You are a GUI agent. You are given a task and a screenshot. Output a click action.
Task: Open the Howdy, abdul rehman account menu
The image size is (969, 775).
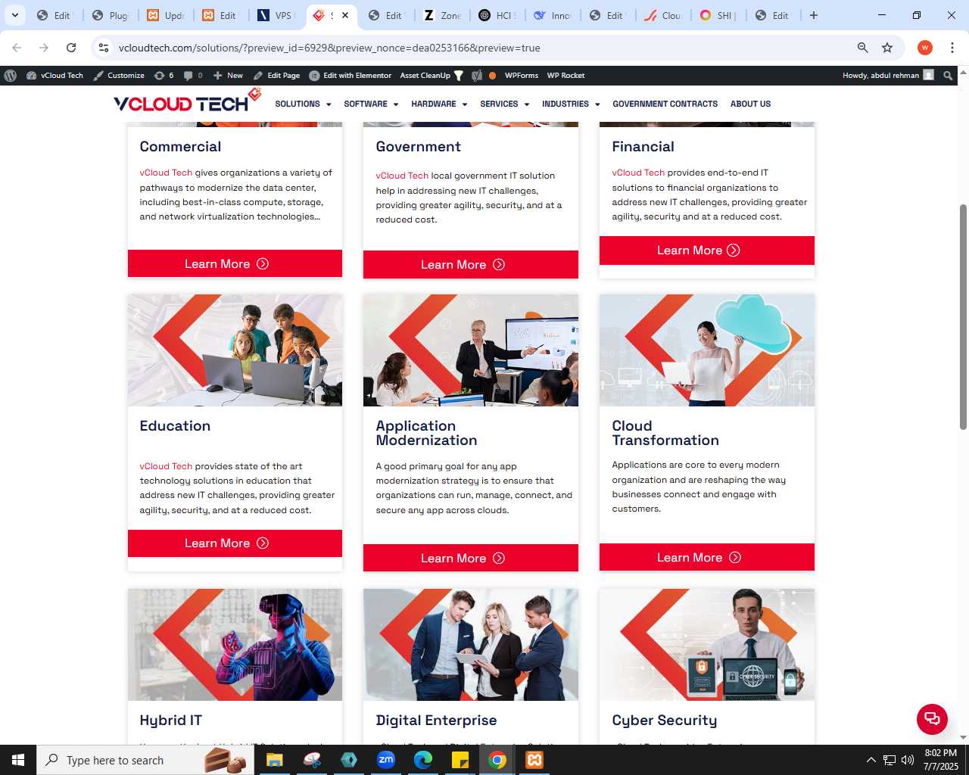(888, 76)
